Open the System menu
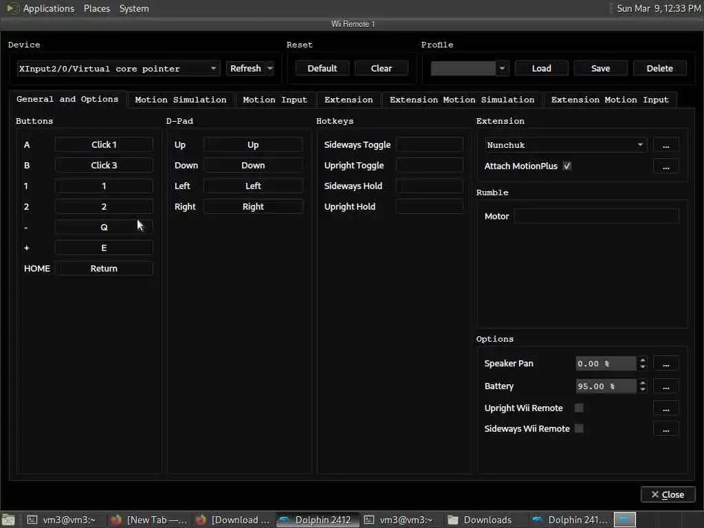Screen dimensions: 704x528 (134, 8)
